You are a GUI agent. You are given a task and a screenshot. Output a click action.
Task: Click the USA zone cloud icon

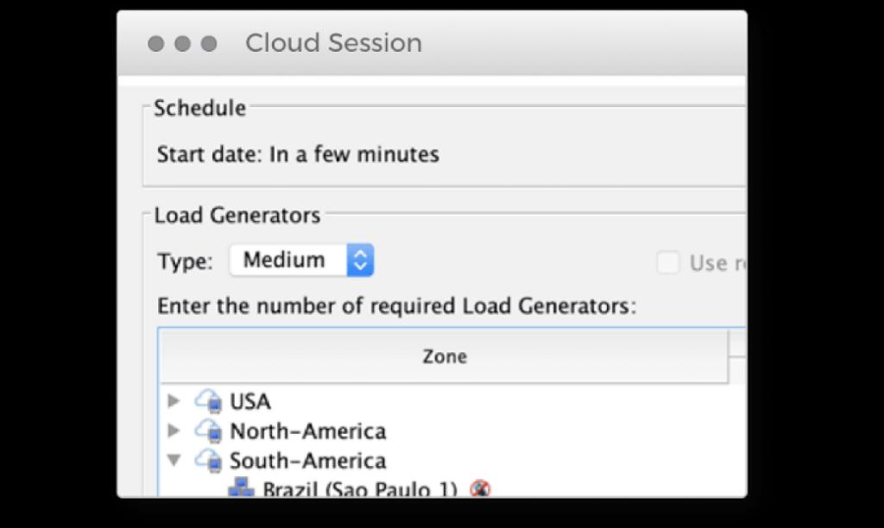pos(209,401)
